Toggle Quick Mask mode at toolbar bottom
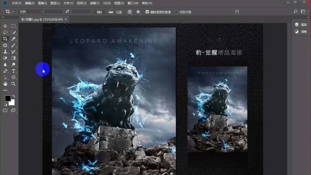Screen dimensions: 311x175 point(5,110)
